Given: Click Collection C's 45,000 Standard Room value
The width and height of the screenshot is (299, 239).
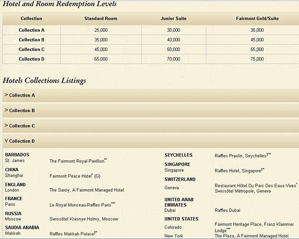Looking at the screenshot, I should click(101, 49).
